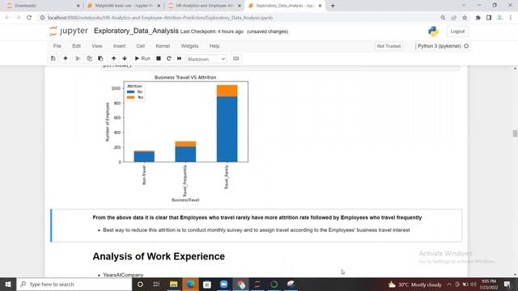Screen dimensions: 518x291
Task: Open the Insert menu
Action: pyautogui.click(x=119, y=46)
